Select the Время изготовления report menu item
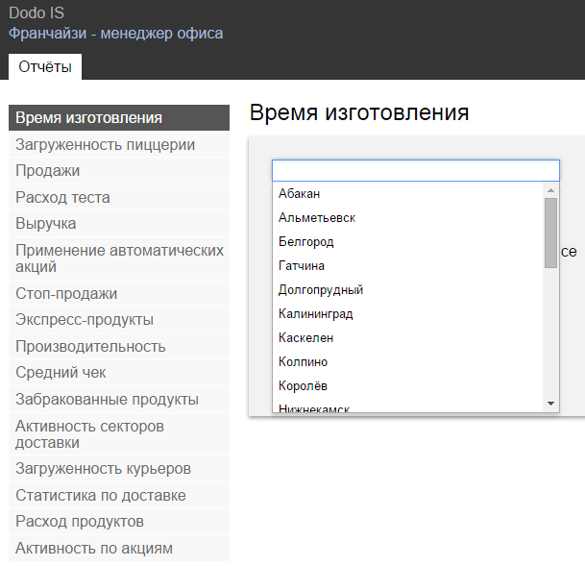The width and height of the screenshot is (585, 566). pyautogui.click(x=119, y=118)
